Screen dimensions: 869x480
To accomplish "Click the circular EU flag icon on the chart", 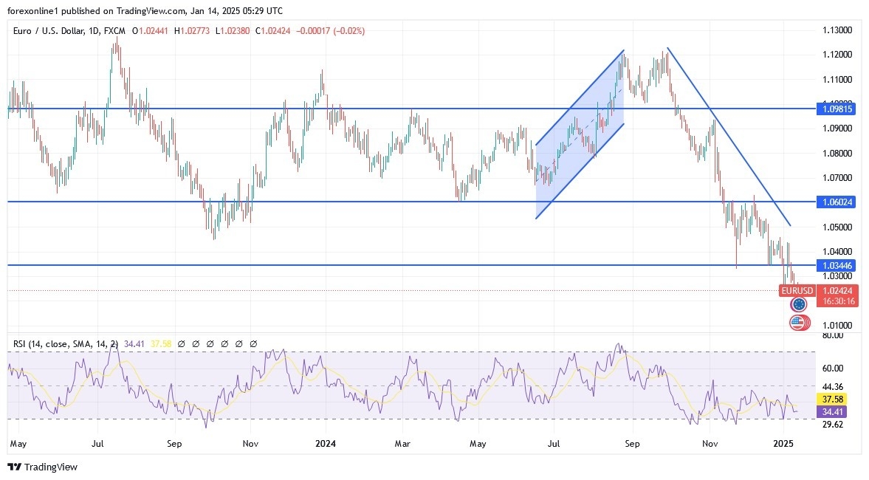I will (x=797, y=303).
